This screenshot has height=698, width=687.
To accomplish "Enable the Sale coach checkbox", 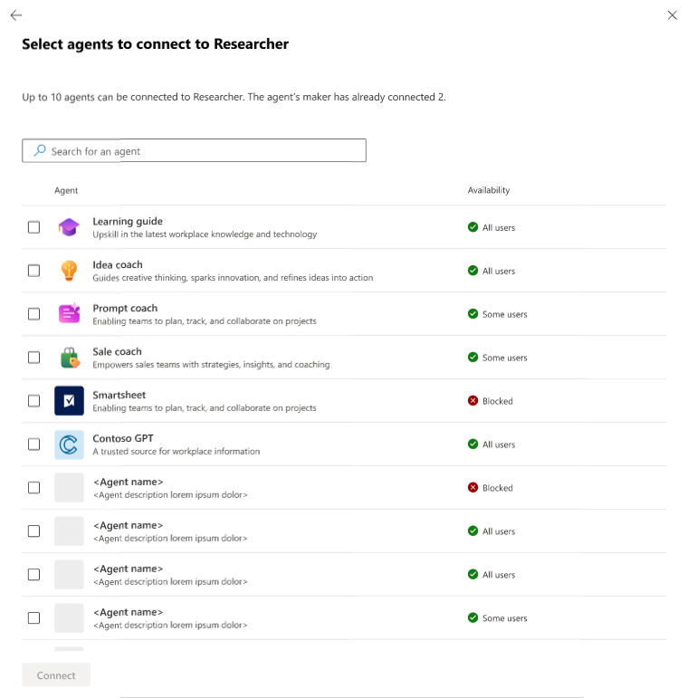I will coord(33,358).
